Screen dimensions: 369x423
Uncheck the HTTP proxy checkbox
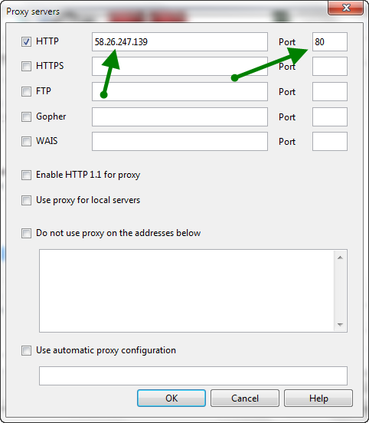pyautogui.click(x=26, y=42)
